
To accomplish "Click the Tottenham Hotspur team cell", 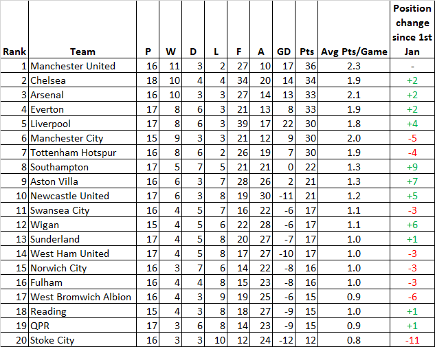I will (82, 153).
